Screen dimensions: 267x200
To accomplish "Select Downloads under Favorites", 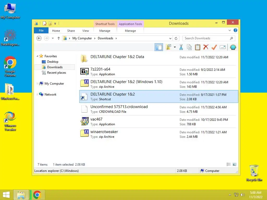I will 55,67.
